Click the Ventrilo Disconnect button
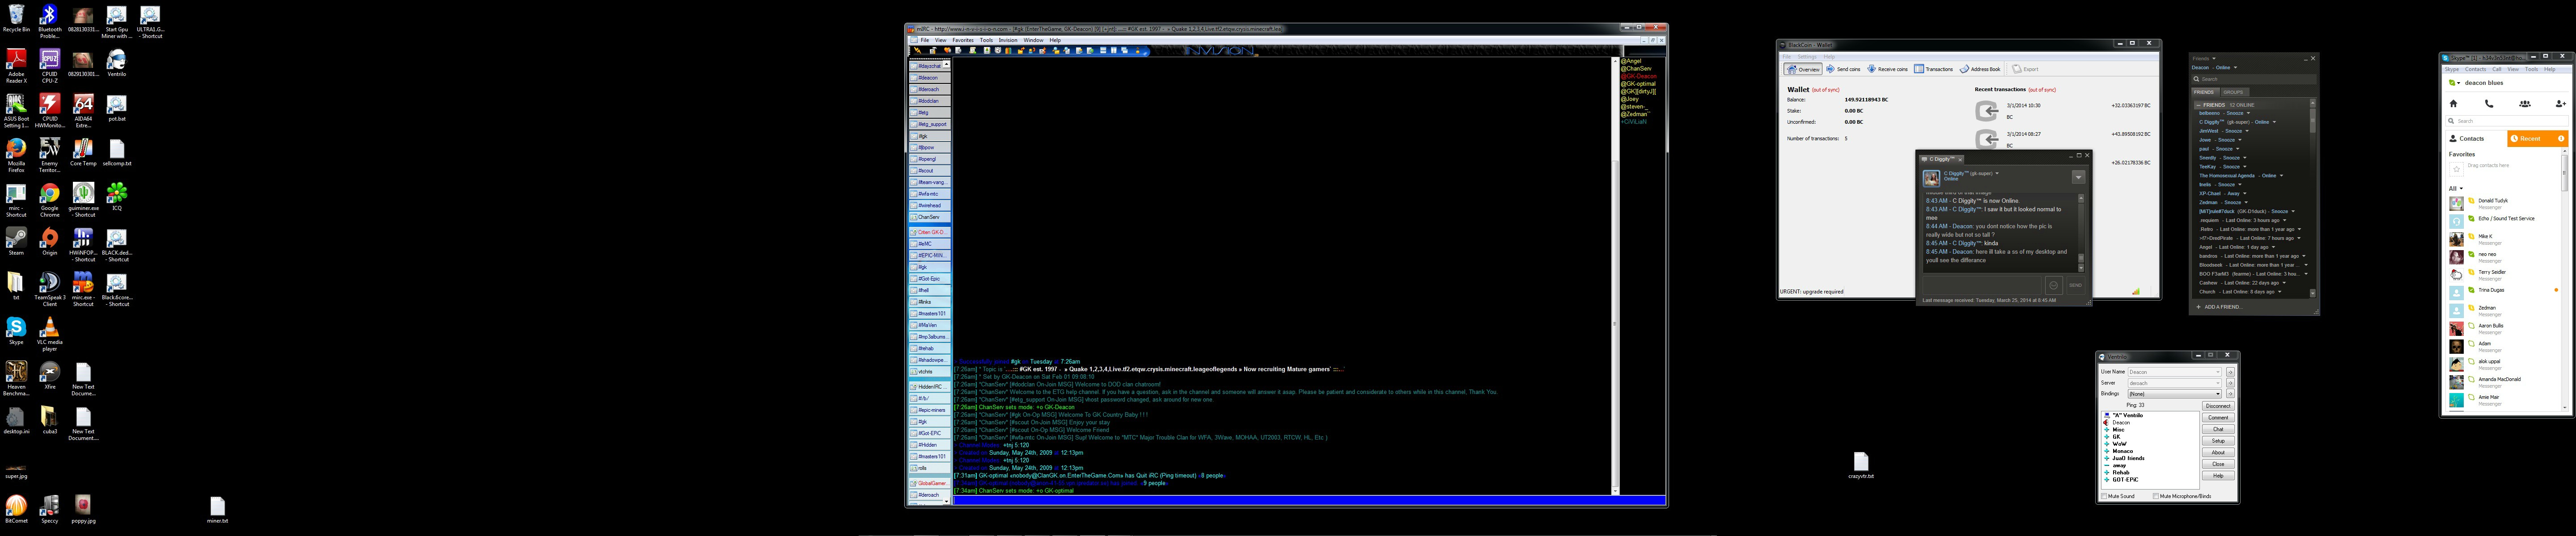Viewport: 2576px width, 536px height. pos(2218,406)
